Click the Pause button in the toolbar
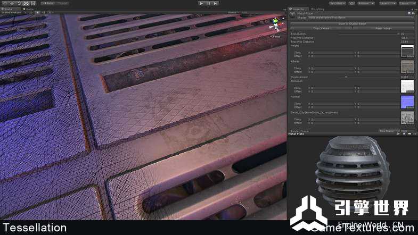Screen dimensions: 418x235 pos(208,4)
